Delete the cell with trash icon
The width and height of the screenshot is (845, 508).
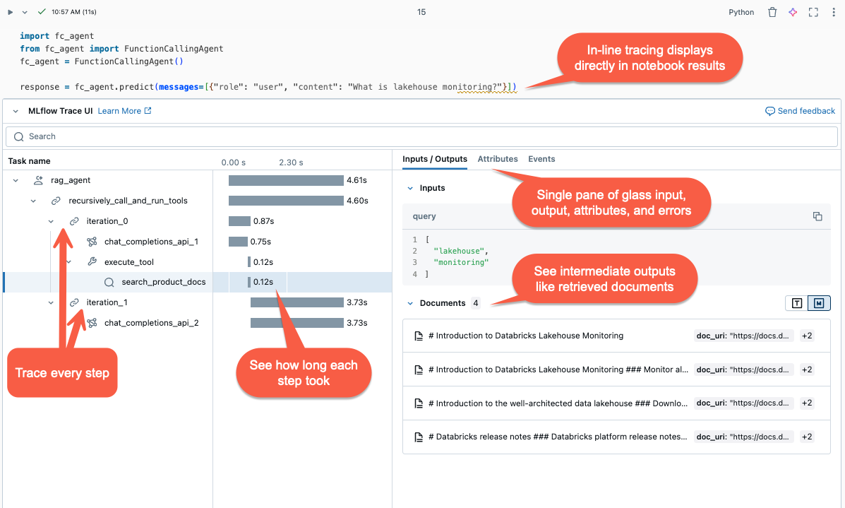(772, 12)
